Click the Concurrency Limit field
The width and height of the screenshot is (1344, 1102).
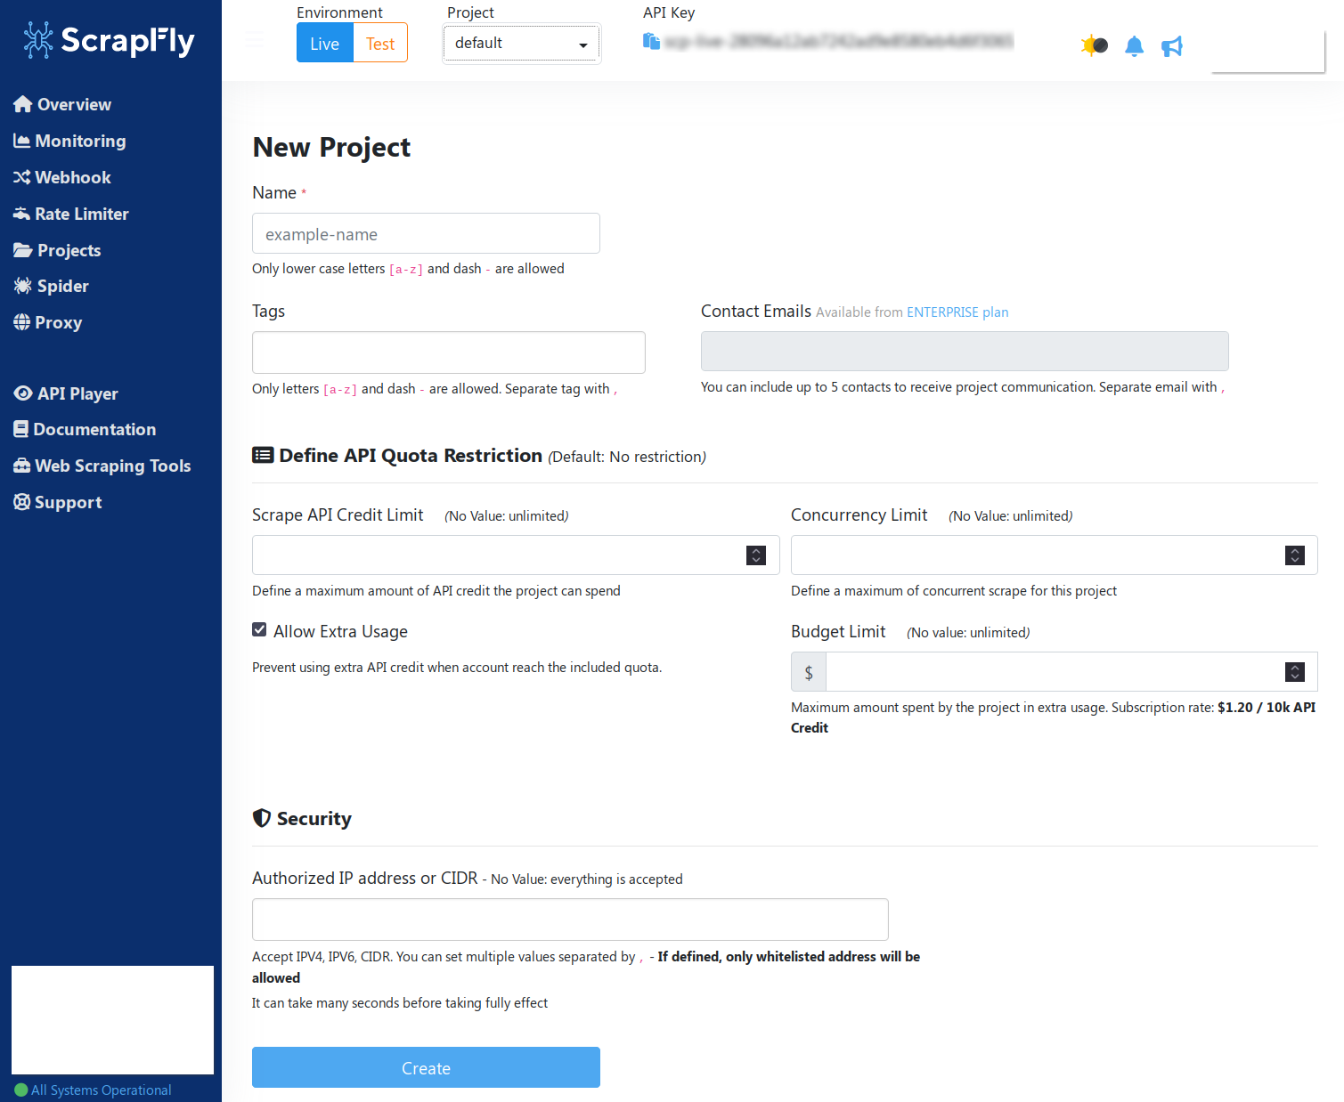coord(1055,555)
